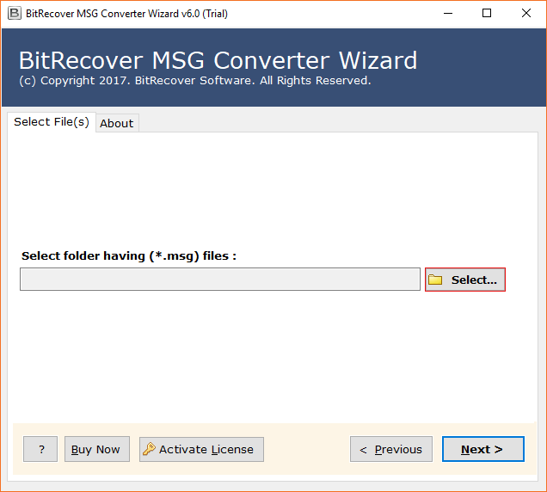
Task: Open the Activate License dialog
Action: click(x=201, y=449)
